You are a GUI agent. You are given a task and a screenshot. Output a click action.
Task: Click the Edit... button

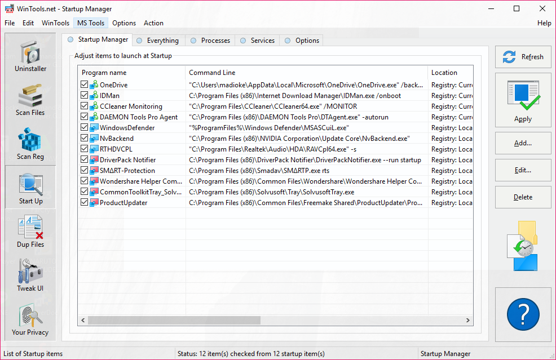tap(523, 170)
